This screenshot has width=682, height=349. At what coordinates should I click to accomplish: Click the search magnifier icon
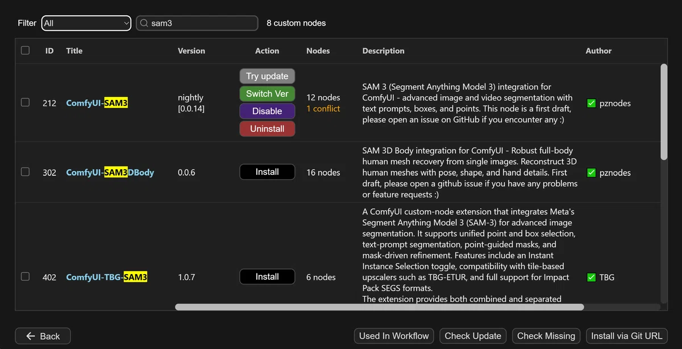[144, 23]
